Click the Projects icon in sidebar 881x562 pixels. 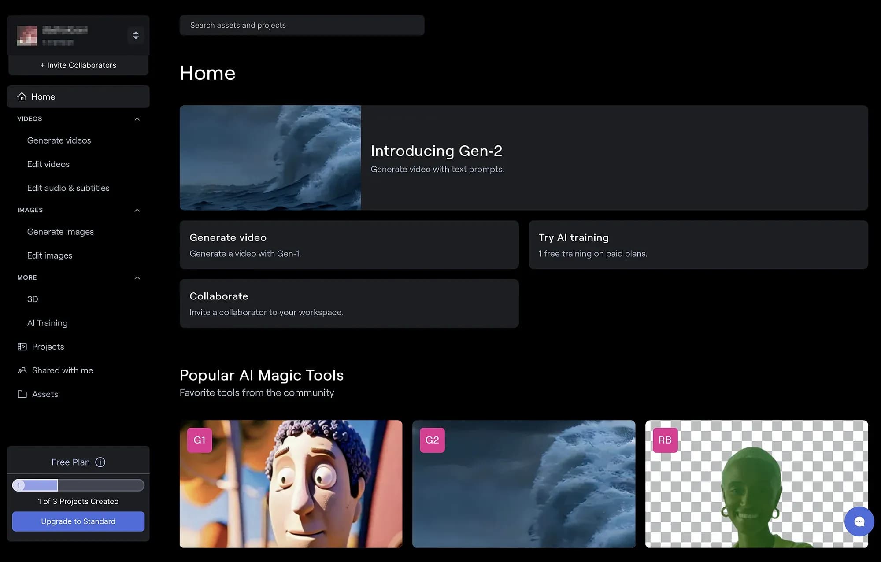[22, 347]
